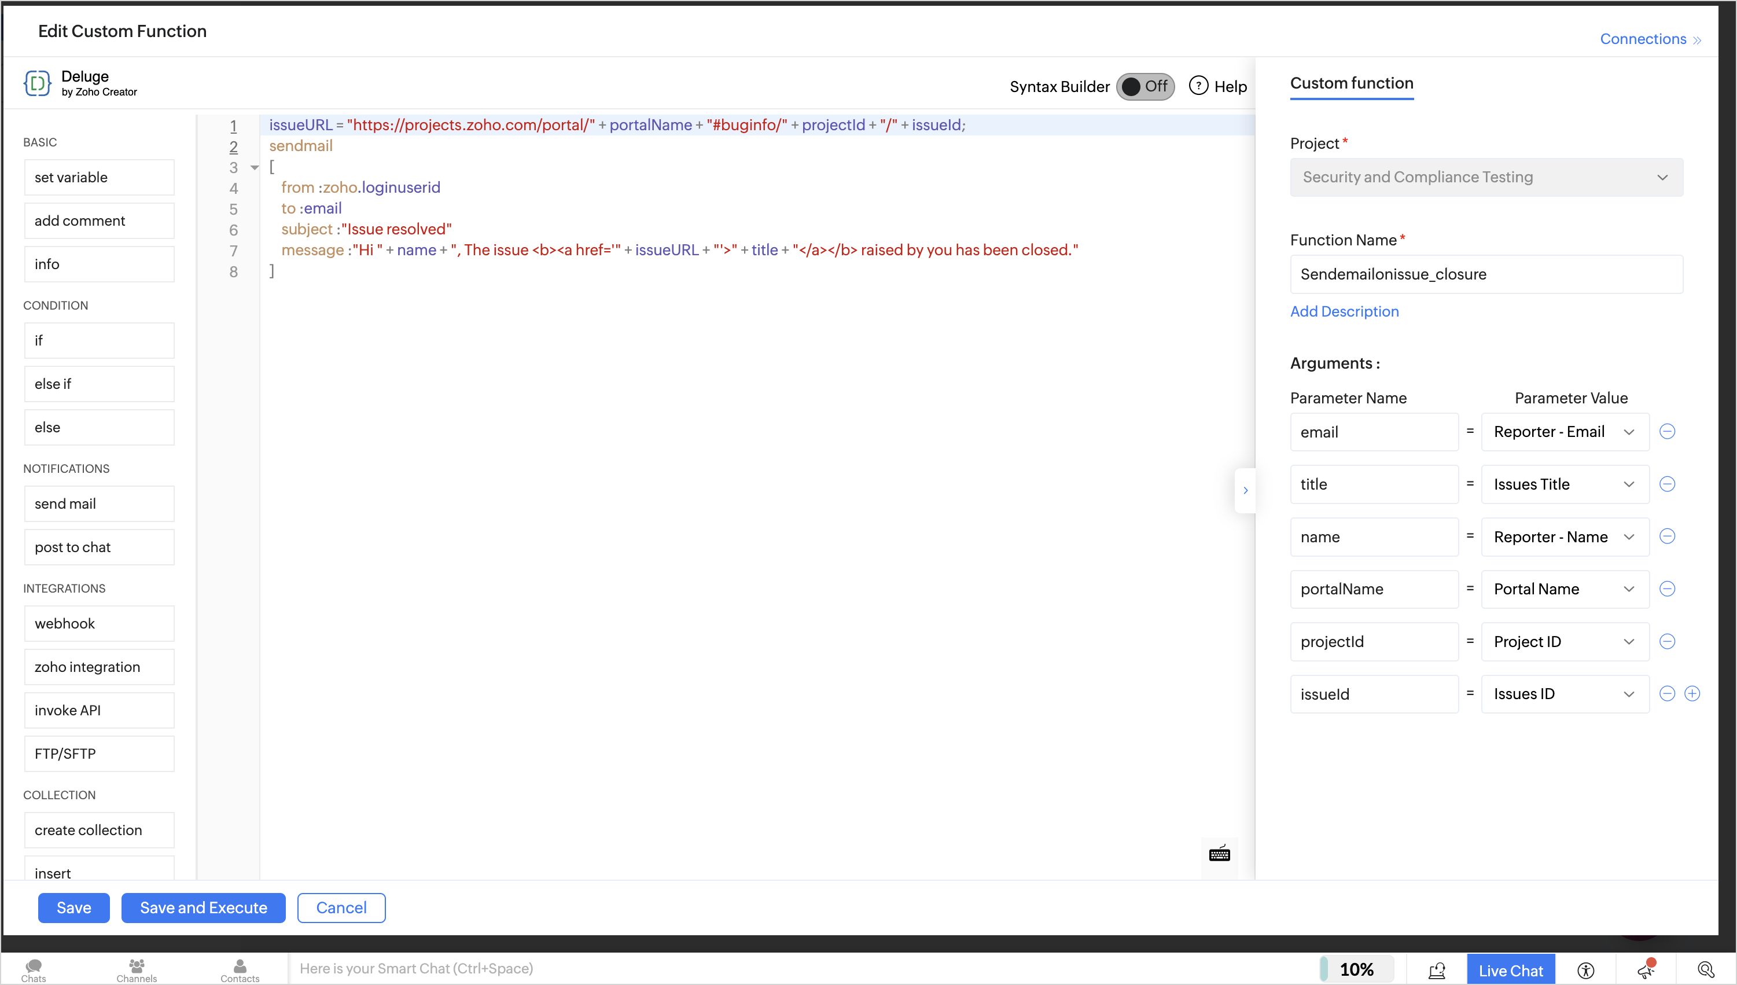1737x985 pixels.
Task: Open Contacts in the bottom bar
Action: click(240, 969)
